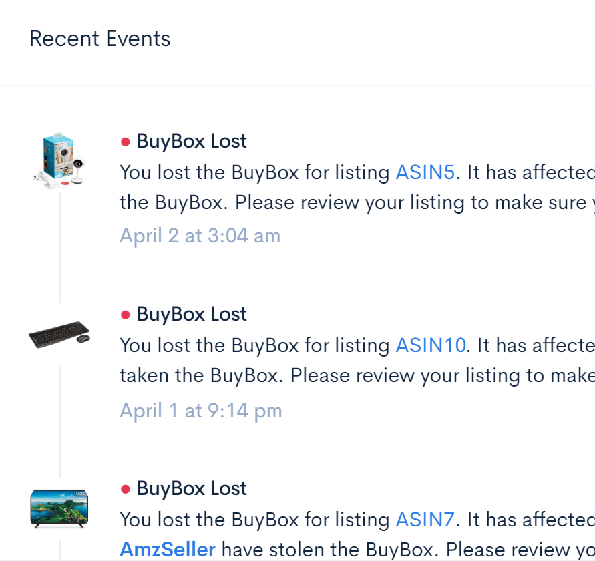Open the AmzSeller seller link
Viewport: 595px width, 561px height.
coord(168,549)
